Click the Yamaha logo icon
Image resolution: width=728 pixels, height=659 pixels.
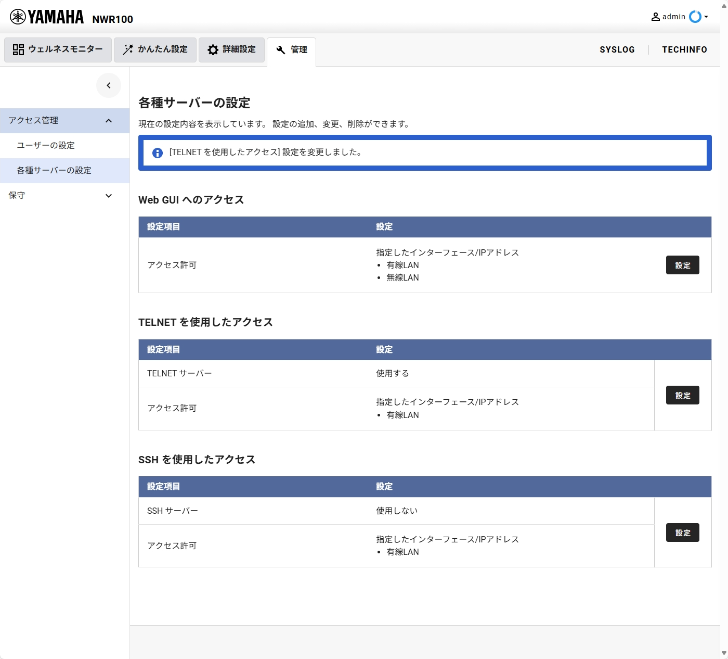18,16
